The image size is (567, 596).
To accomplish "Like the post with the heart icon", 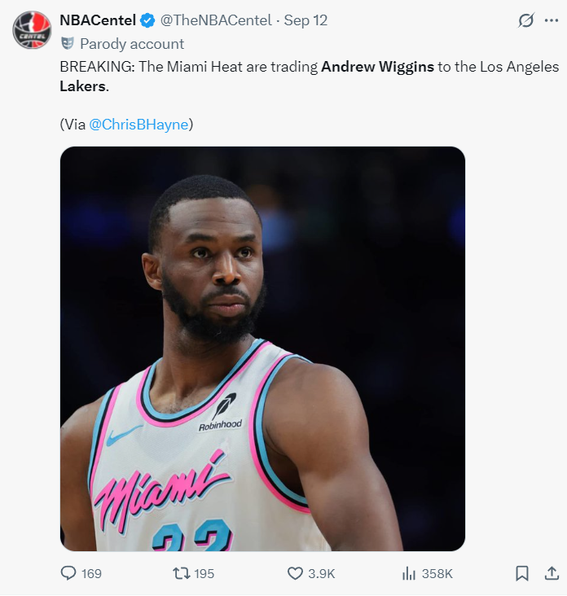I will (x=295, y=573).
